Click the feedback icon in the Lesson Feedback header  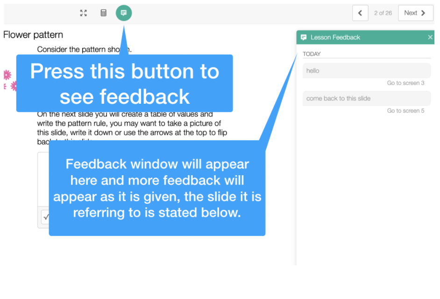click(304, 37)
